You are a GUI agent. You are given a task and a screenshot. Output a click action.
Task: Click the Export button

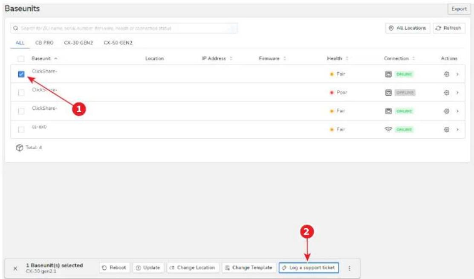pyautogui.click(x=459, y=9)
